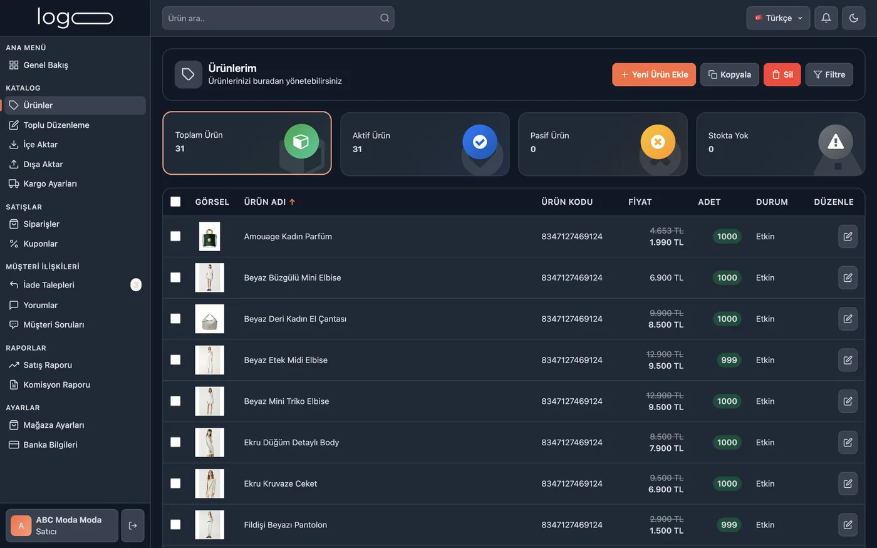Edit Amouage Kadın Parfüm via edit icon
The height and width of the screenshot is (548, 877).
click(848, 236)
